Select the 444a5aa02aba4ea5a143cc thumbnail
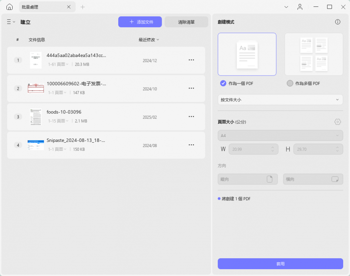Viewport: 350px width, 276px height. coord(36,60)
